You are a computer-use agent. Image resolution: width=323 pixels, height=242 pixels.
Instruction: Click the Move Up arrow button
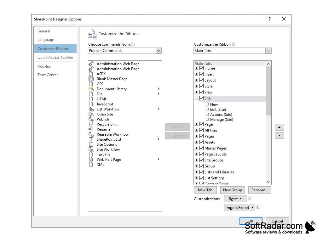[279, 127]
